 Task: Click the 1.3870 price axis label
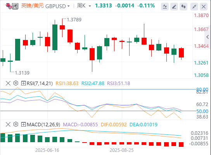[x=201, y=16]
